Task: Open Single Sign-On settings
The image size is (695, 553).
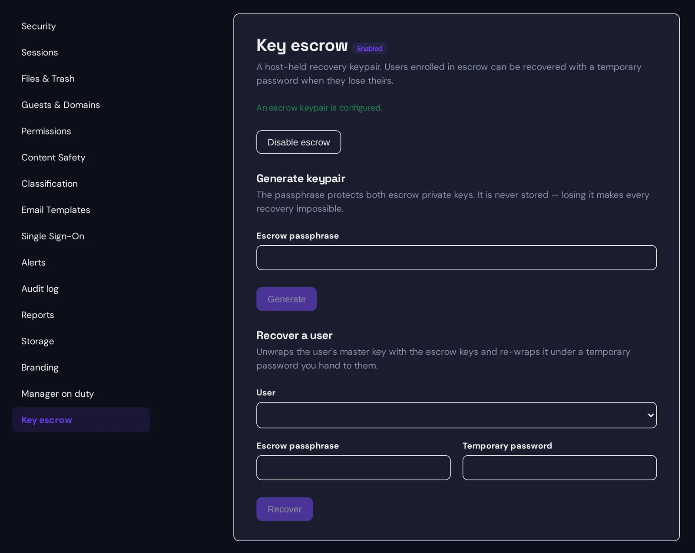Action: pyautogui.click(x=81, y=236)
